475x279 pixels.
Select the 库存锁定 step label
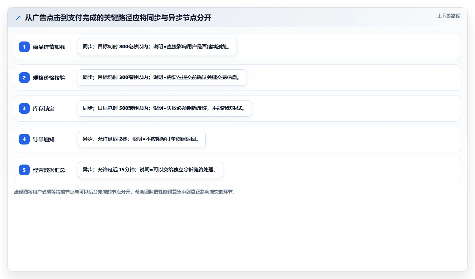point(44,108)
